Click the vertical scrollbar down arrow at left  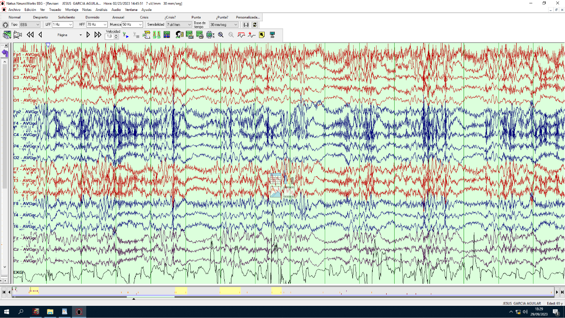pyautogui.click(x=5, y=267)
